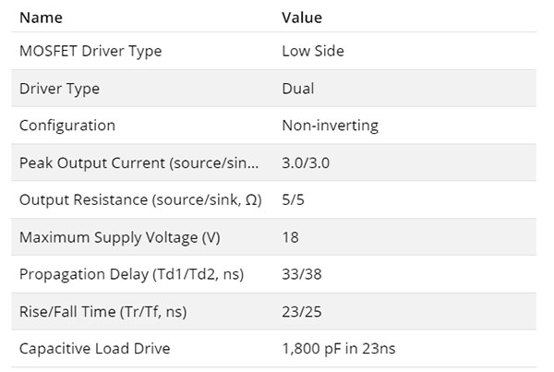
Task: Click the Value column header
Action: point(302,18)
